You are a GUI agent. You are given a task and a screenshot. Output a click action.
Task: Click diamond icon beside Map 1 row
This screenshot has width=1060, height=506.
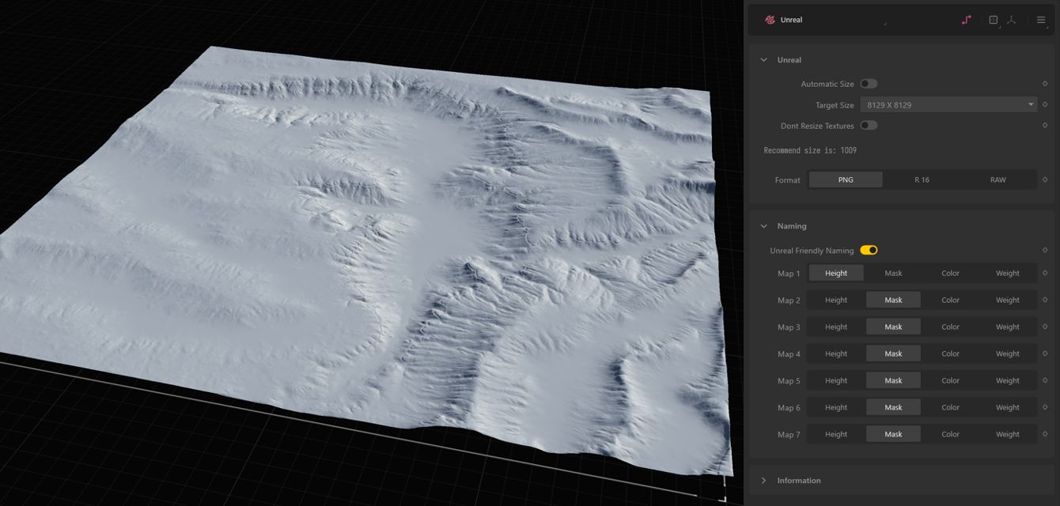click(x=1045, y=274)
